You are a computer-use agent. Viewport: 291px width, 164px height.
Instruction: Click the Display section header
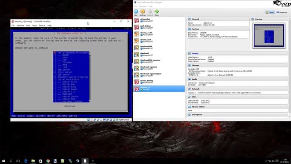click(x=237, y=54)
